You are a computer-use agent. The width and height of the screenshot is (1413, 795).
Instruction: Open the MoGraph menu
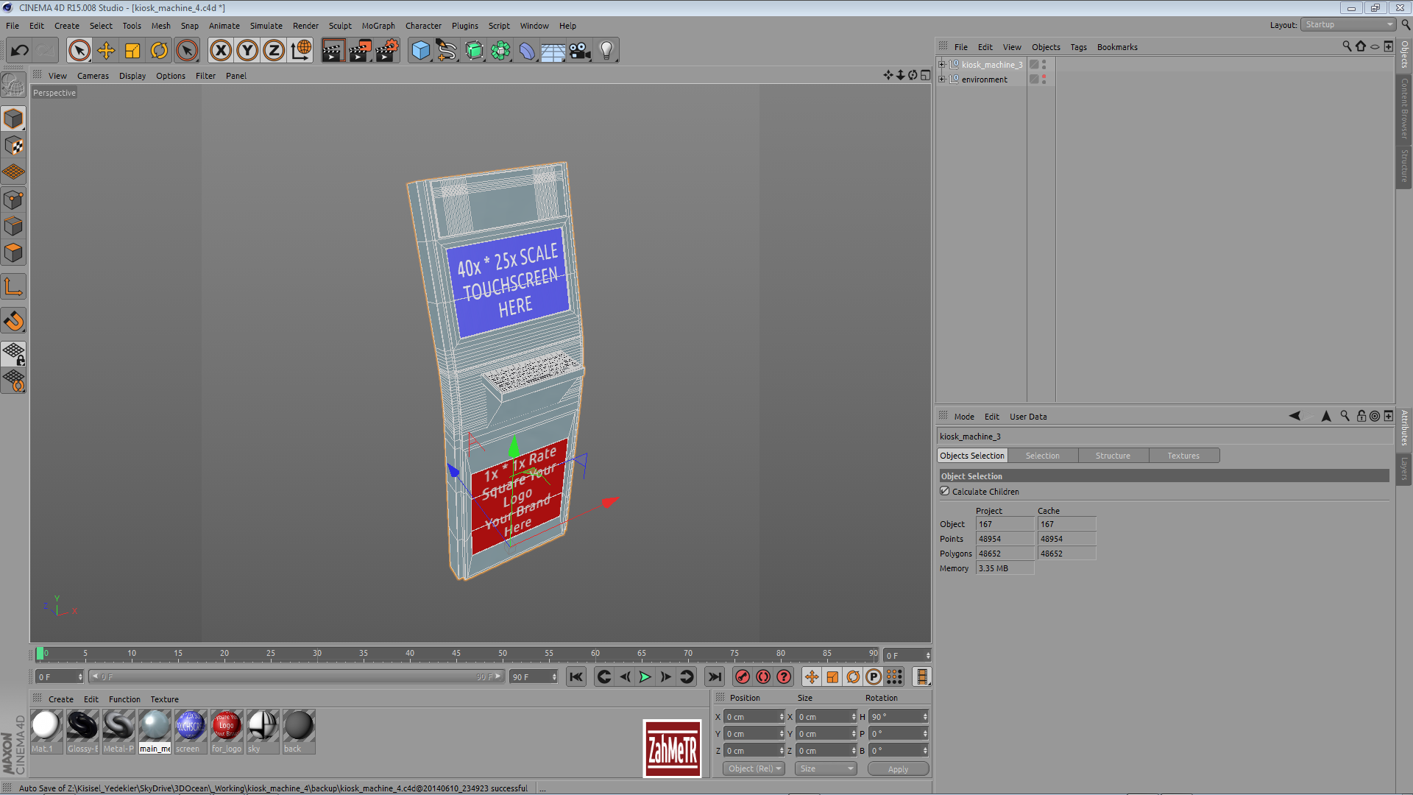click(378, 26)
